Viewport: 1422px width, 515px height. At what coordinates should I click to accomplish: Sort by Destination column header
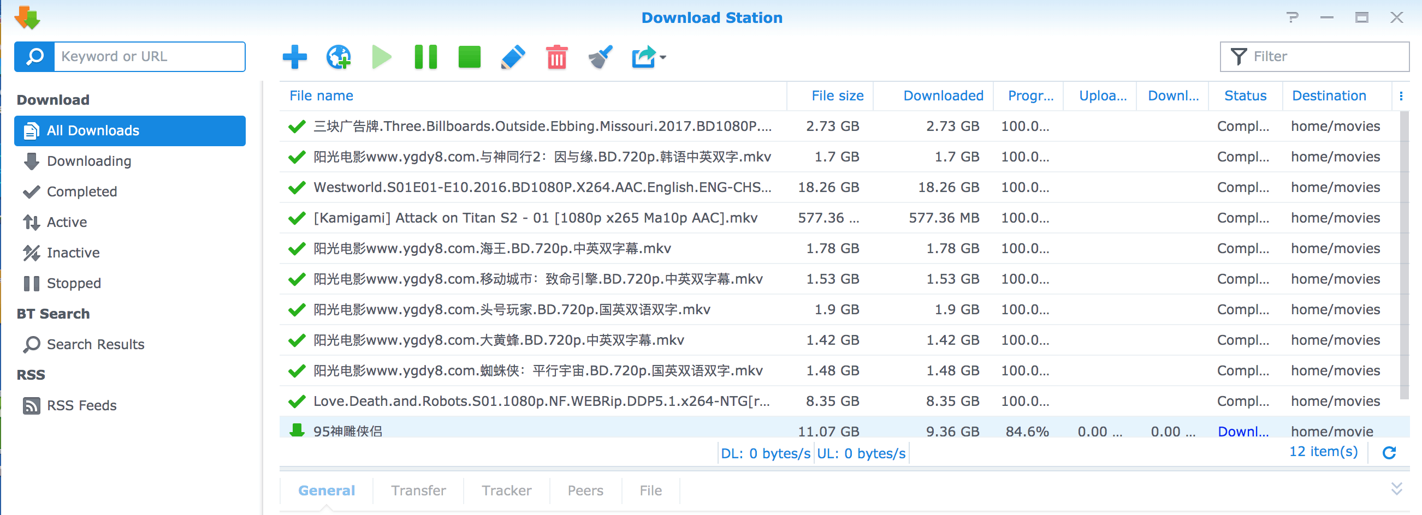coord(1337,96)
